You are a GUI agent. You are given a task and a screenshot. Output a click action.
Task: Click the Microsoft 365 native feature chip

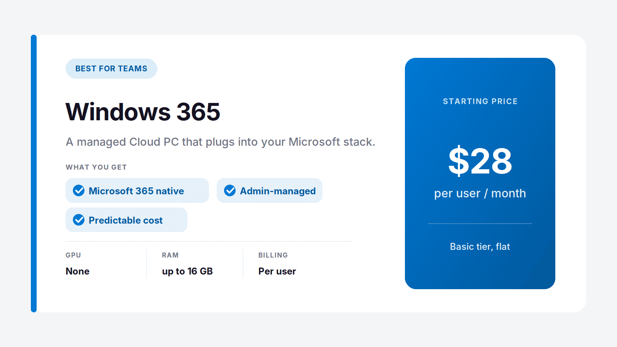click(x=137, y=190)
